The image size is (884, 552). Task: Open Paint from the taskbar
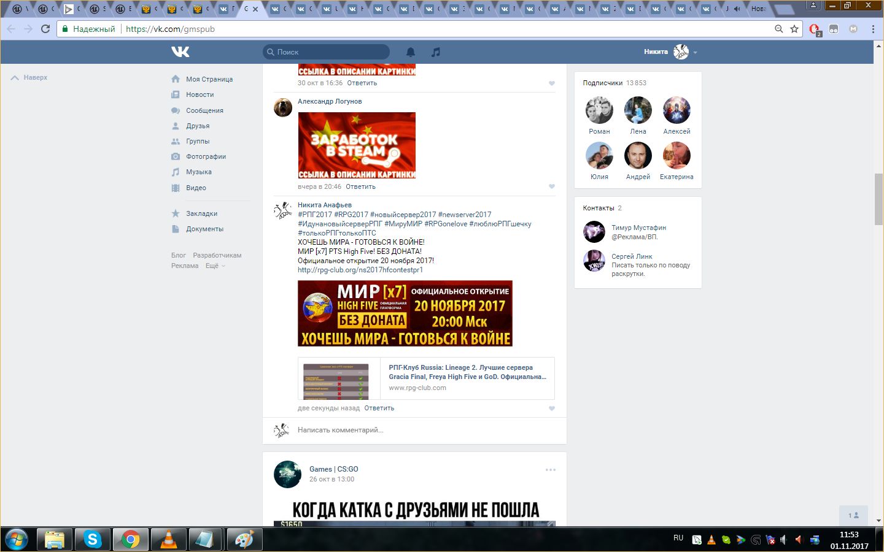click(244, 540)
